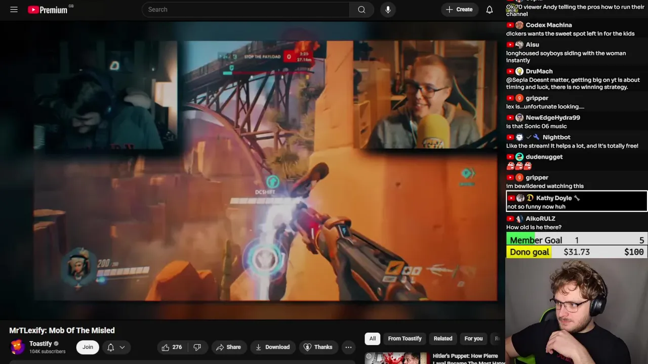The height and width of the screenshot is (364, 648).
Task: Open more actions ellipsis menu
Action: click(348, 347)
